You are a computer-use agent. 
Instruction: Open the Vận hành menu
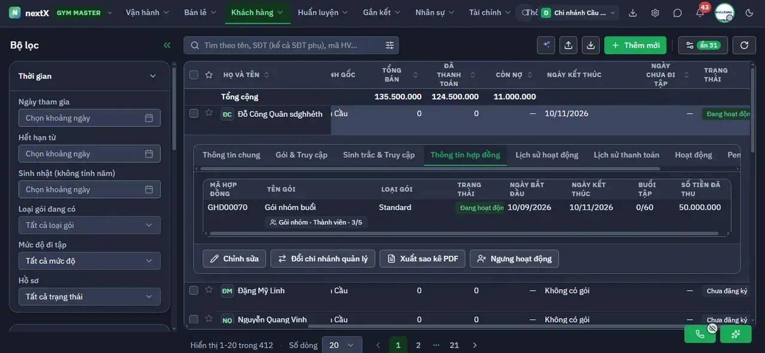click(x=148, y=13)
